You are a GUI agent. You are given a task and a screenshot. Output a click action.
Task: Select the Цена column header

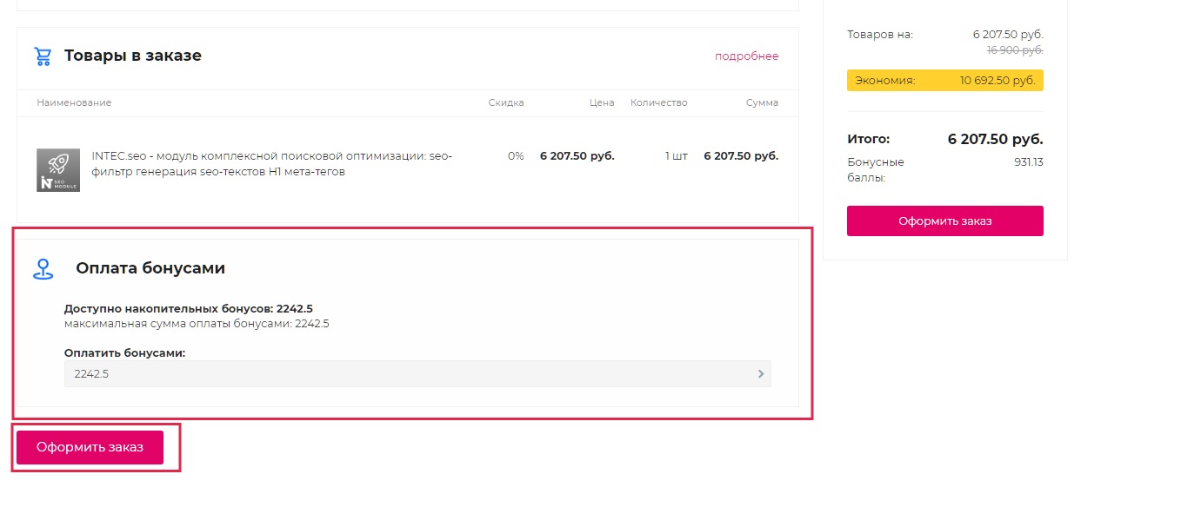pyautogui.click(x=602, y=102)
